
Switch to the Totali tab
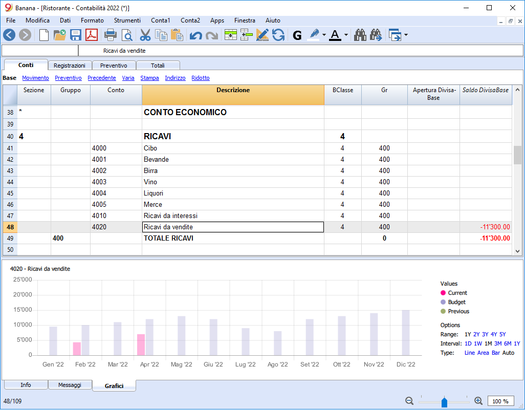(x=158, y=66)
